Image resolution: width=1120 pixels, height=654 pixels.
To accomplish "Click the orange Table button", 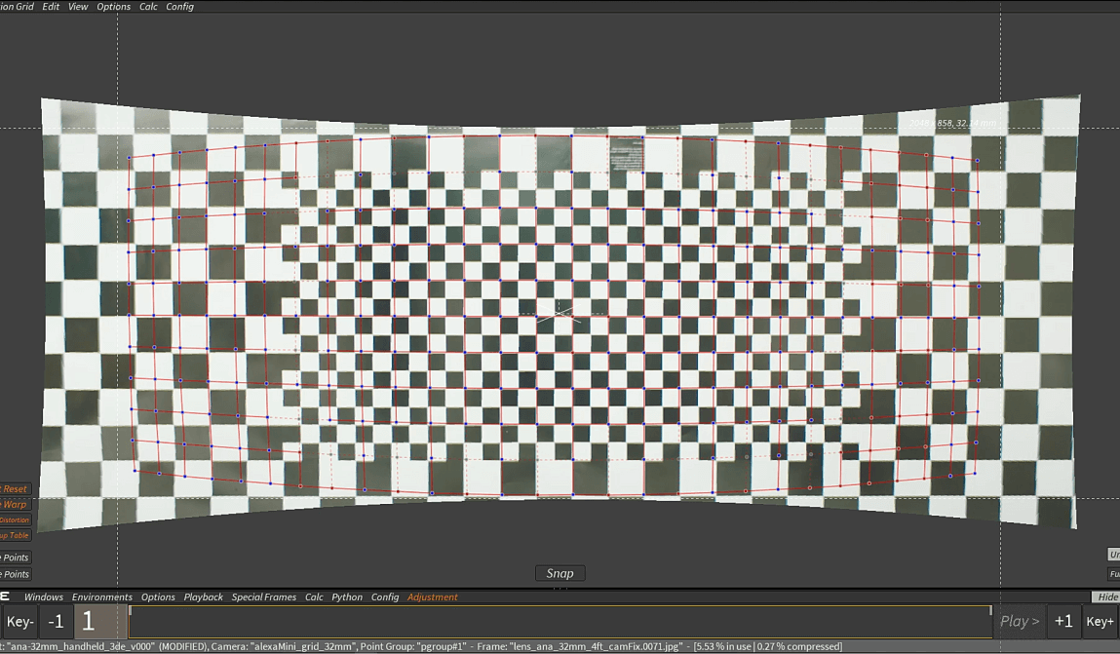I will pyautogui.click(x=15, y=535).
